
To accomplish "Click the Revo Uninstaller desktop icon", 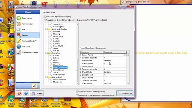I will click(x=45, y=102).
